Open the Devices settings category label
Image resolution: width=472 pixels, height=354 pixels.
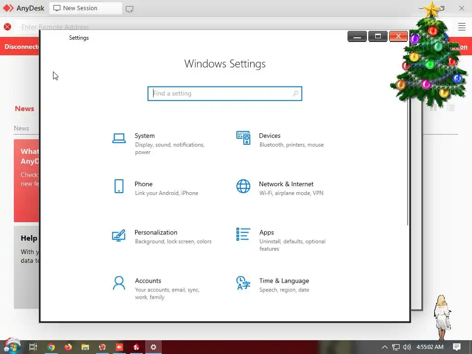(x=270, y=136)
